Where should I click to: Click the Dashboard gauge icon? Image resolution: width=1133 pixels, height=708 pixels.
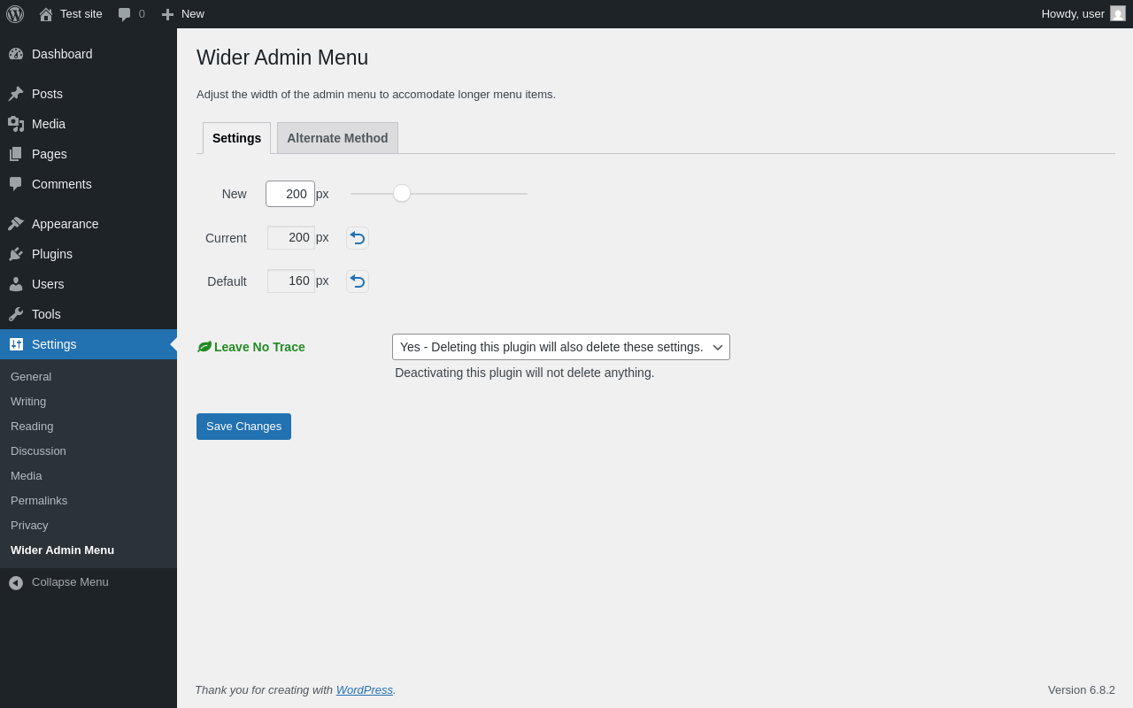click(16, 54)
